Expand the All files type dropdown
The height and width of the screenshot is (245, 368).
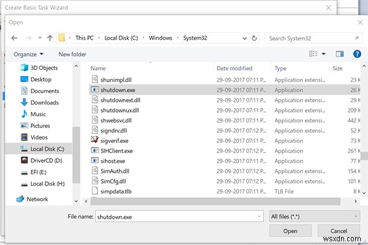pyautogui.click(x=313, y=216)
